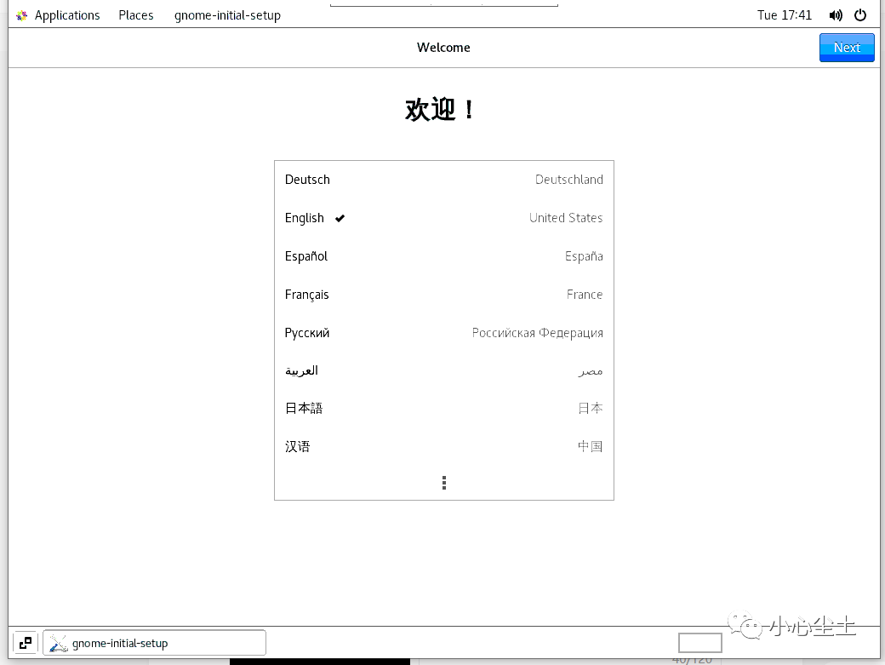This screenshot has height=665, width=885.
Task: Select 日本語 language option
Action: (444, 408)
